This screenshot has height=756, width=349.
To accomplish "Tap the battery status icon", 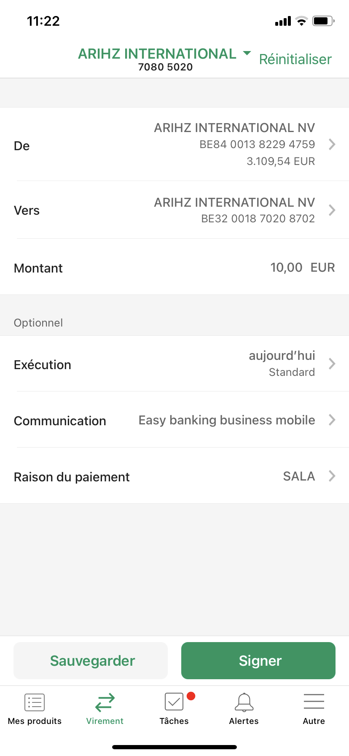I will coord(323,21).
